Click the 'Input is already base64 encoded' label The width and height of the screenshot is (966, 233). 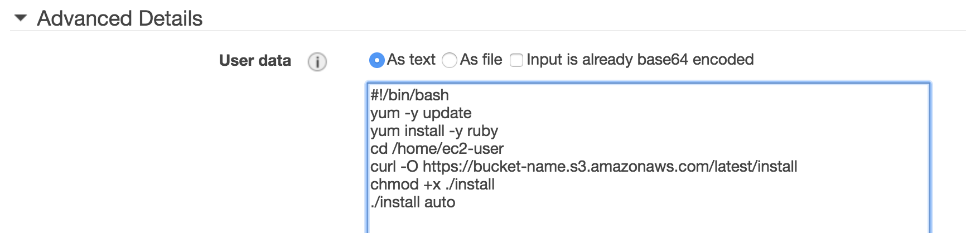(640, 60)
